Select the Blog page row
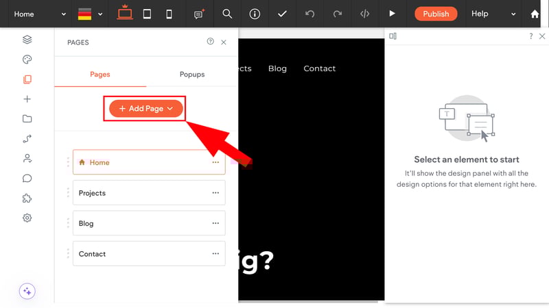549x308 pixels. coord(149,223)
